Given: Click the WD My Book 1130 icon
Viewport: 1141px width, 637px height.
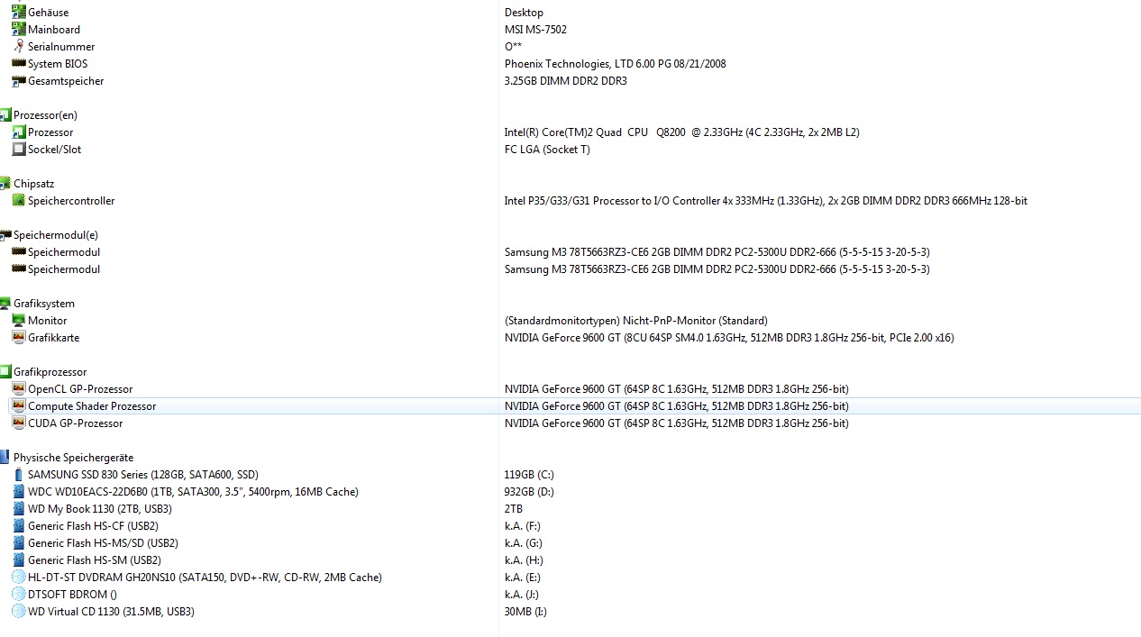Looking at the screenshot, I should coord(19,509).
